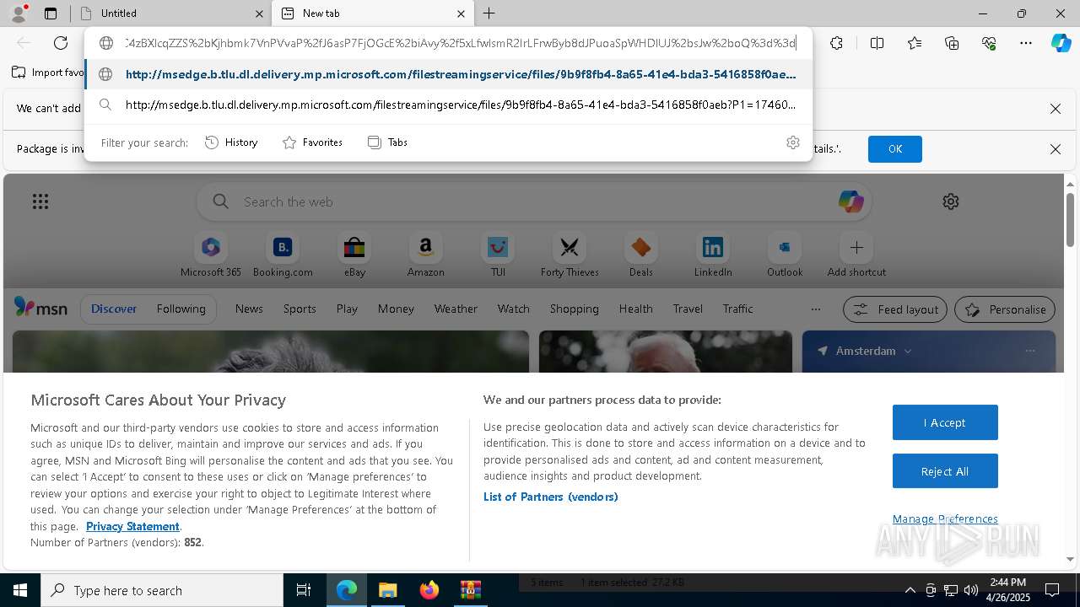Click I Accept on privacy banner
The width and height of the screenshot is (1080, 607).
pos(945,422)
